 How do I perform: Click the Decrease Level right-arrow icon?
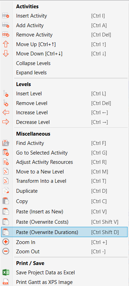[x=6, y=122]
